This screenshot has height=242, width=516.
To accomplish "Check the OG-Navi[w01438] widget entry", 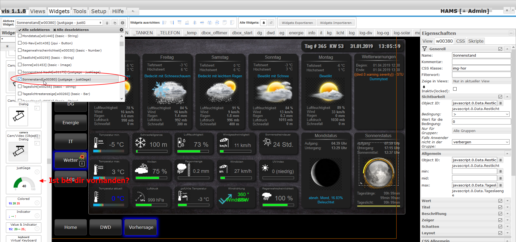I will click(x=20, y=43).
